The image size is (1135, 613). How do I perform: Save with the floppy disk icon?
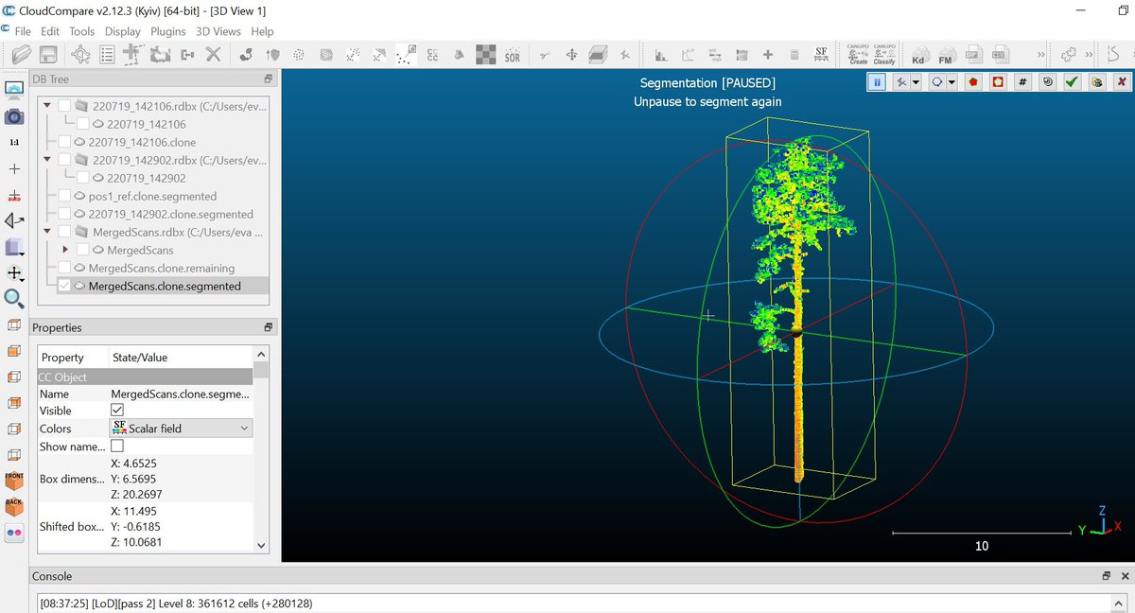coord(47,55)
